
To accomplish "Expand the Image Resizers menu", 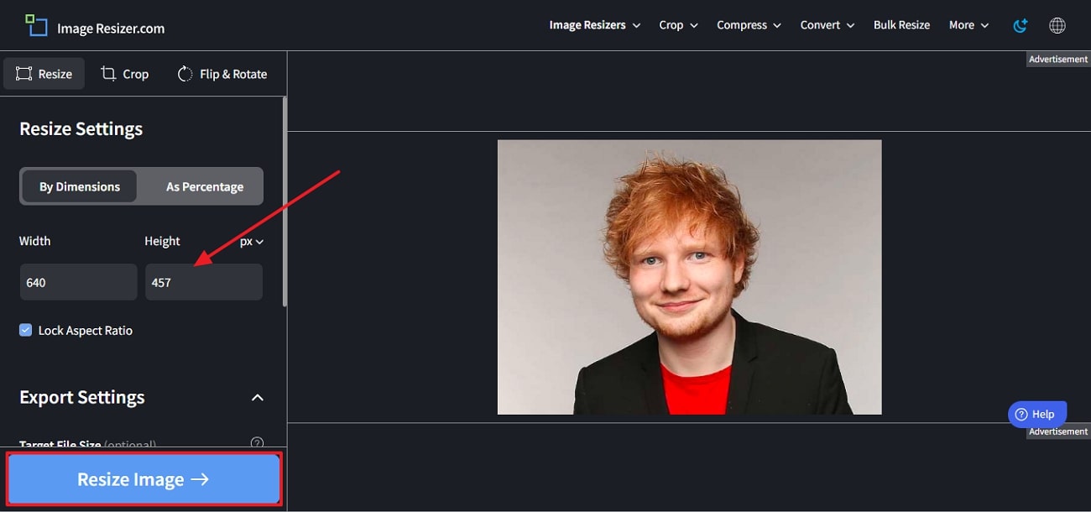I will click(x=595, y=25).
